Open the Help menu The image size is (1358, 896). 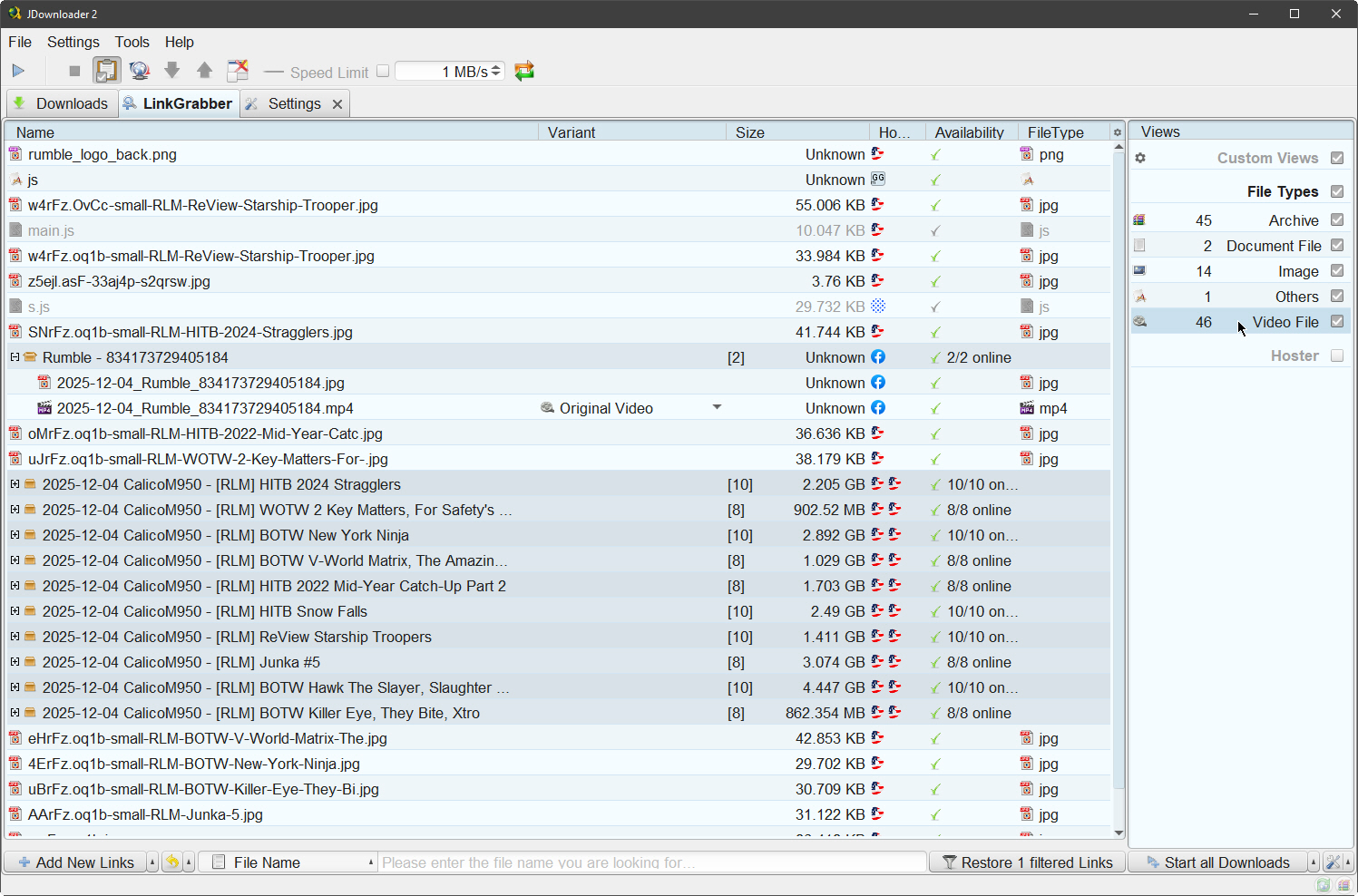180,42
